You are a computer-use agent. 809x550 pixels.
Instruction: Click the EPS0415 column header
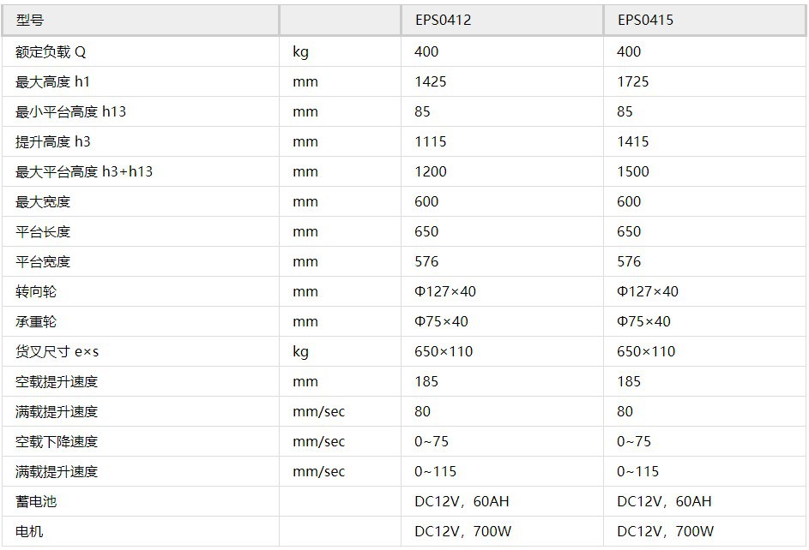(645, 20)
